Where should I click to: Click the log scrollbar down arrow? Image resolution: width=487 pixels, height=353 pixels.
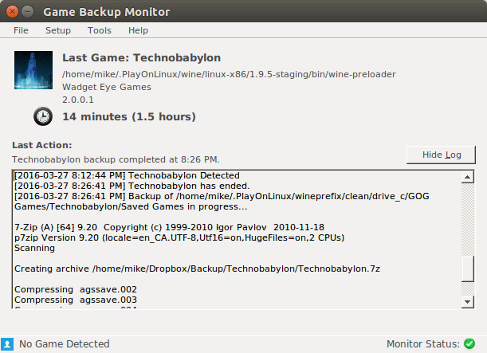coord(467,301)
